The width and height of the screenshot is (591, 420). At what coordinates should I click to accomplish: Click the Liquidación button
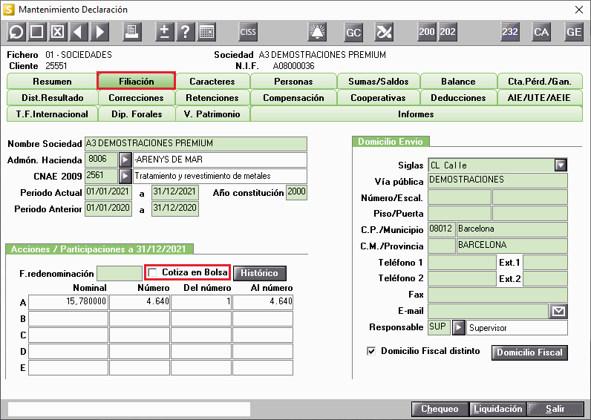(x=498, y=409)
